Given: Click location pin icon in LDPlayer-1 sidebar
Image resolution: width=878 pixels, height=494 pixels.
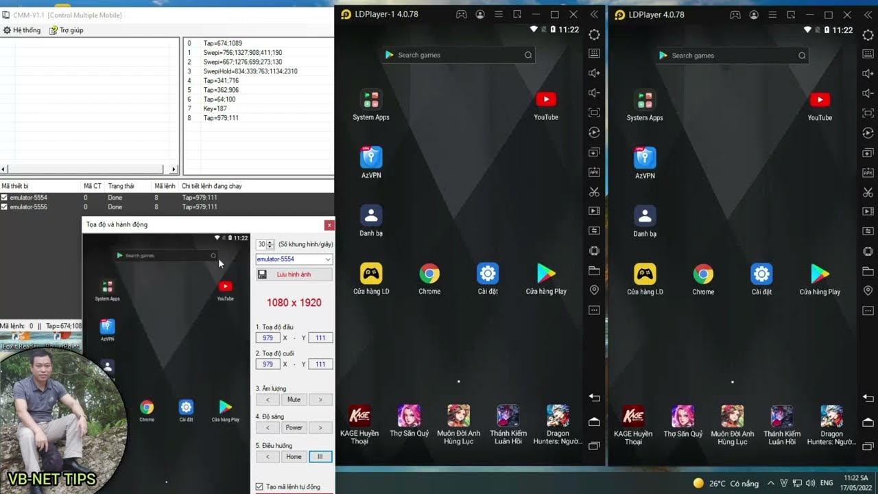Looking at the screenshot, I should 594,291.
